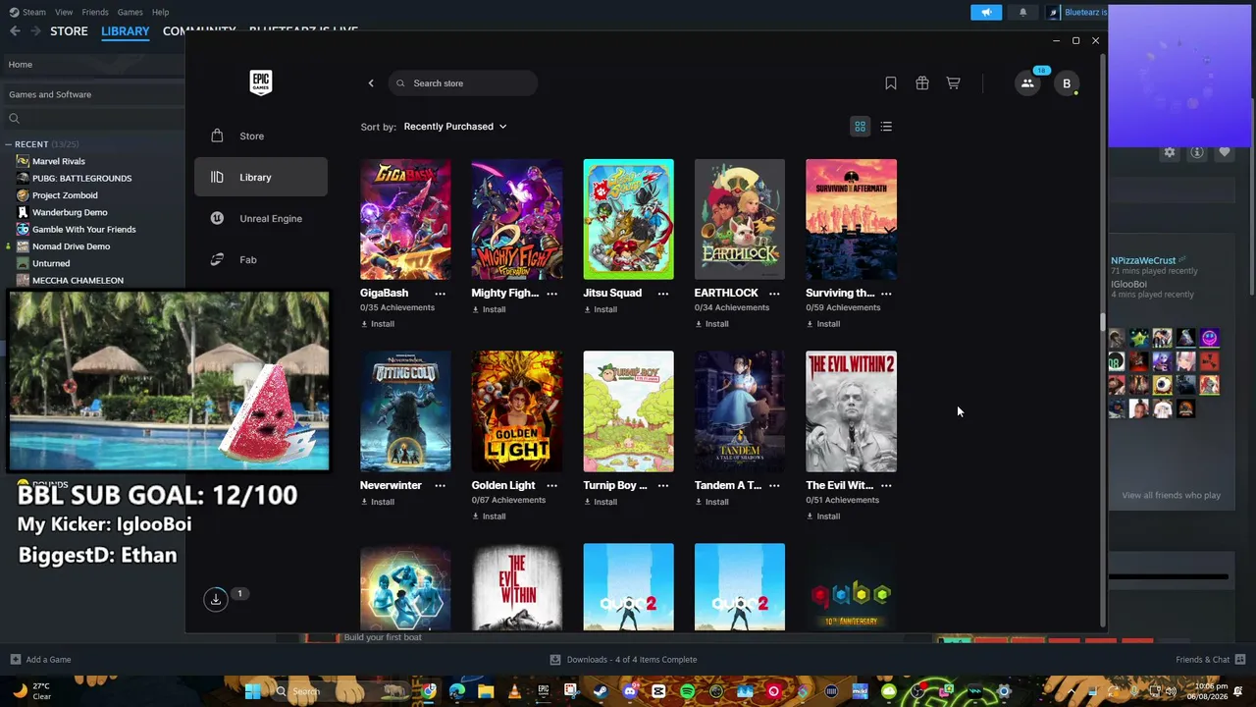Switch Epic library to grid view
Viewport: 1256px width, 707px height.
[860, 127]
